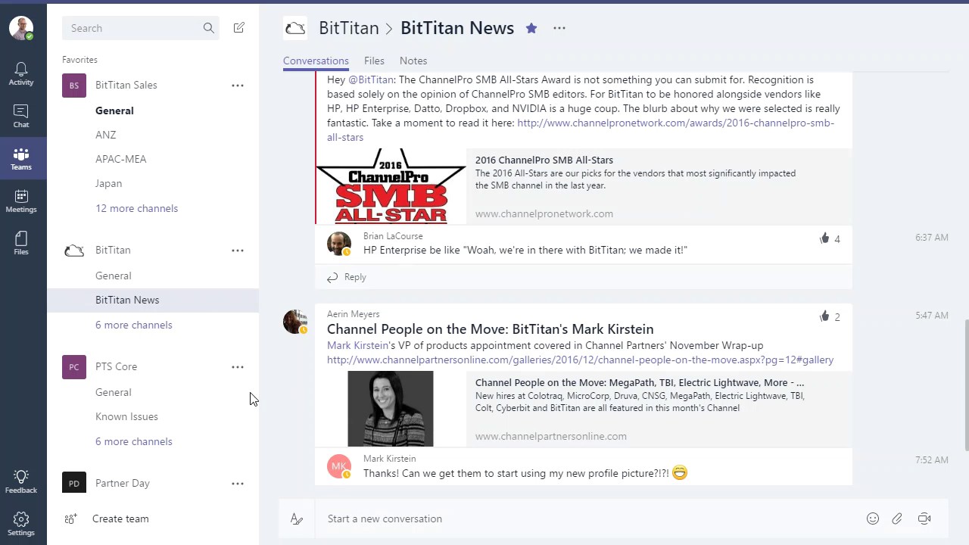Switch to the Notes tab
Image resolution: width=969 pixels, height=545 pixels.
[x=413, y=61]
